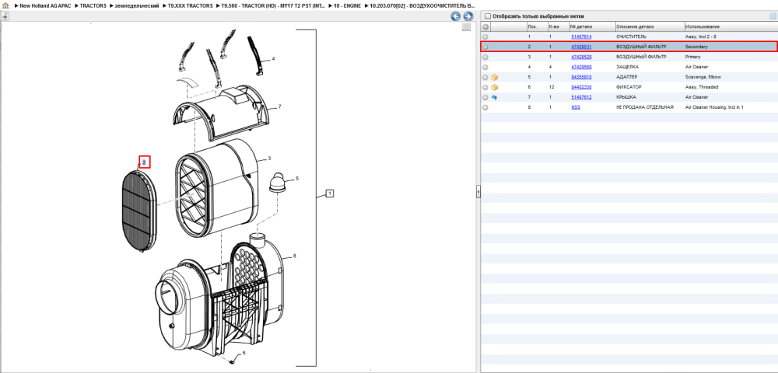Open the NSS part link
Screen dimensions: 778x373
pos(576,107)
